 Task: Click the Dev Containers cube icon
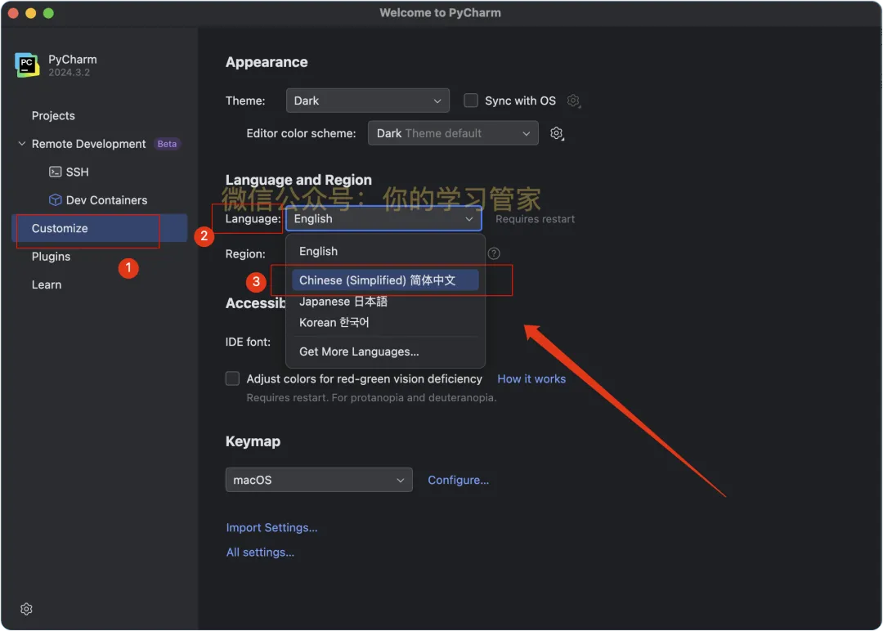pos(56,199)
